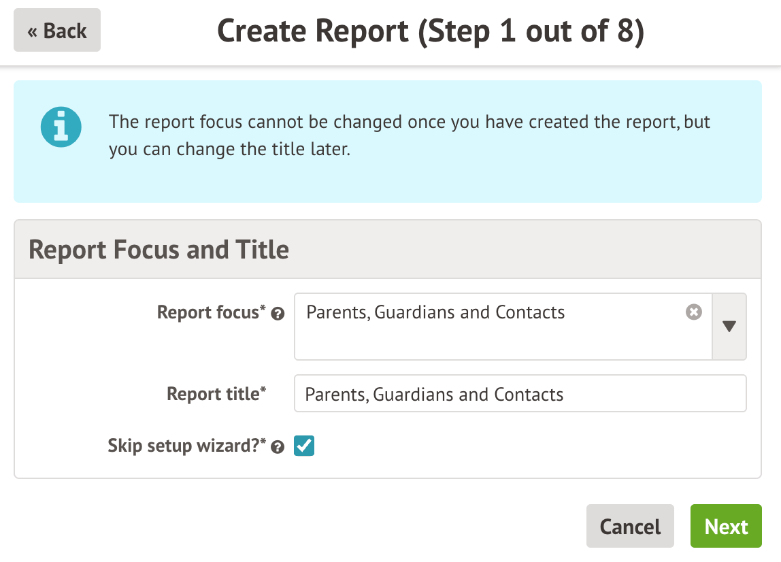Image resolution: width=781 pixels, height=562 pixels.
Task: Click the Report title field label
Action: 213,394
